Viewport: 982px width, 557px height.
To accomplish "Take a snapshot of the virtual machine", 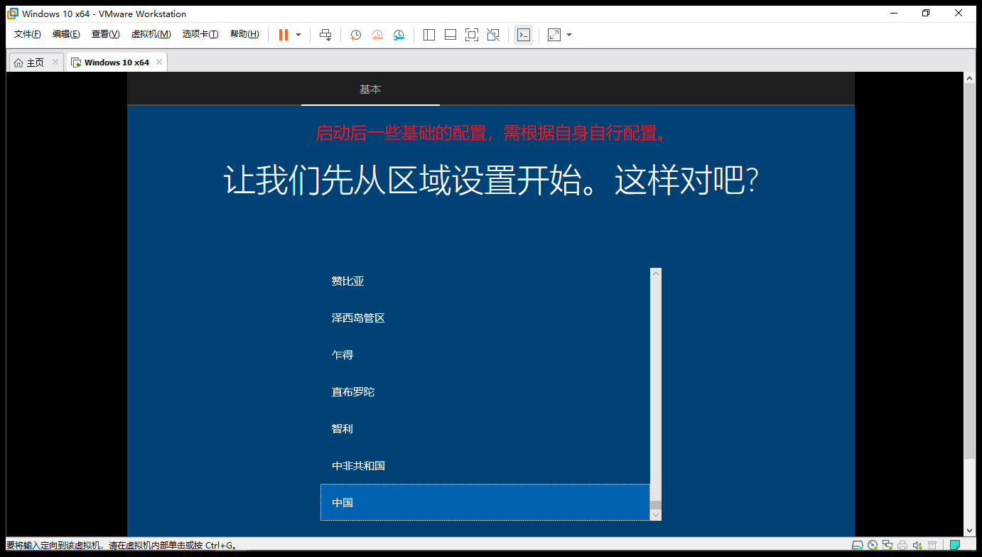I will (x=355, y=35).
